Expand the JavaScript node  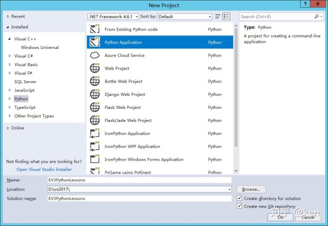9,90
